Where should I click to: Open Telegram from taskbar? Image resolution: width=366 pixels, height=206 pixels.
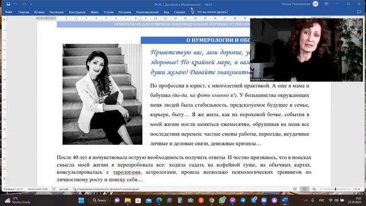(243, 200)
